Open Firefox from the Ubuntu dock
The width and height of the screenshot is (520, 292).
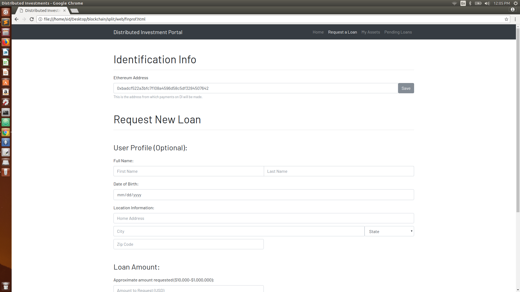point(6,42)
